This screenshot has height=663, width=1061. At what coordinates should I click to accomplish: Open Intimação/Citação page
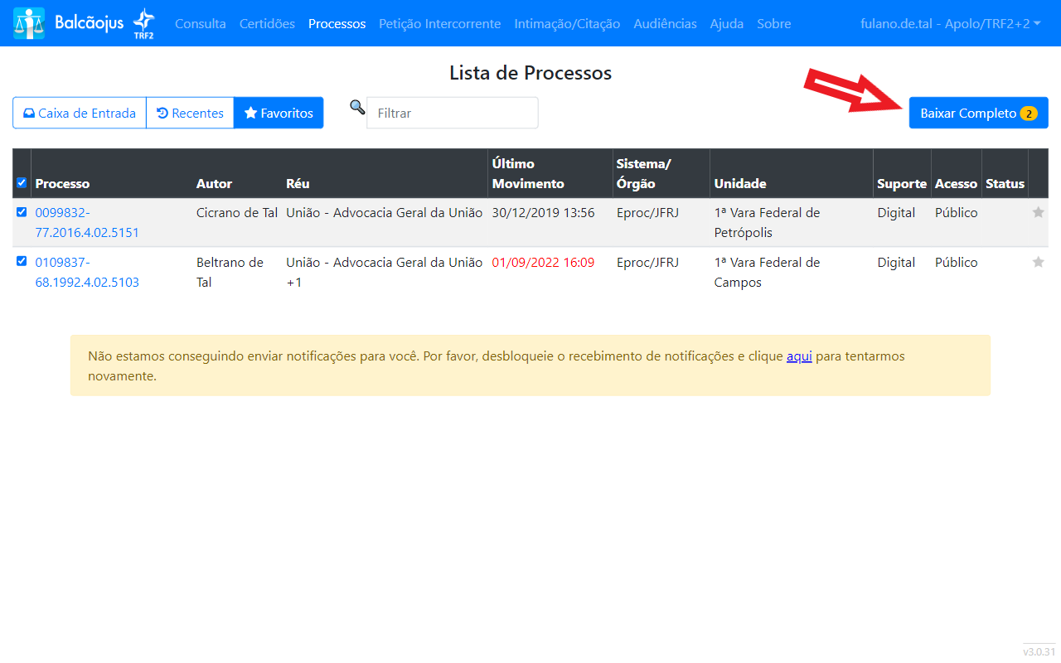567,24
